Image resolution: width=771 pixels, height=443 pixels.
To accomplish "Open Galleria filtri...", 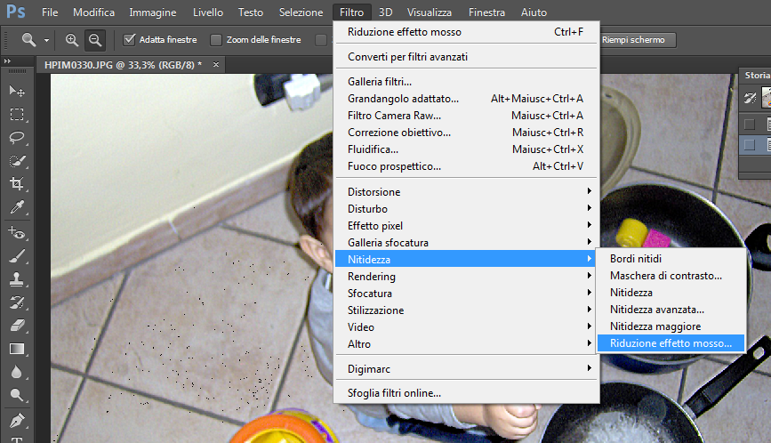I will [x=466, y=82].
